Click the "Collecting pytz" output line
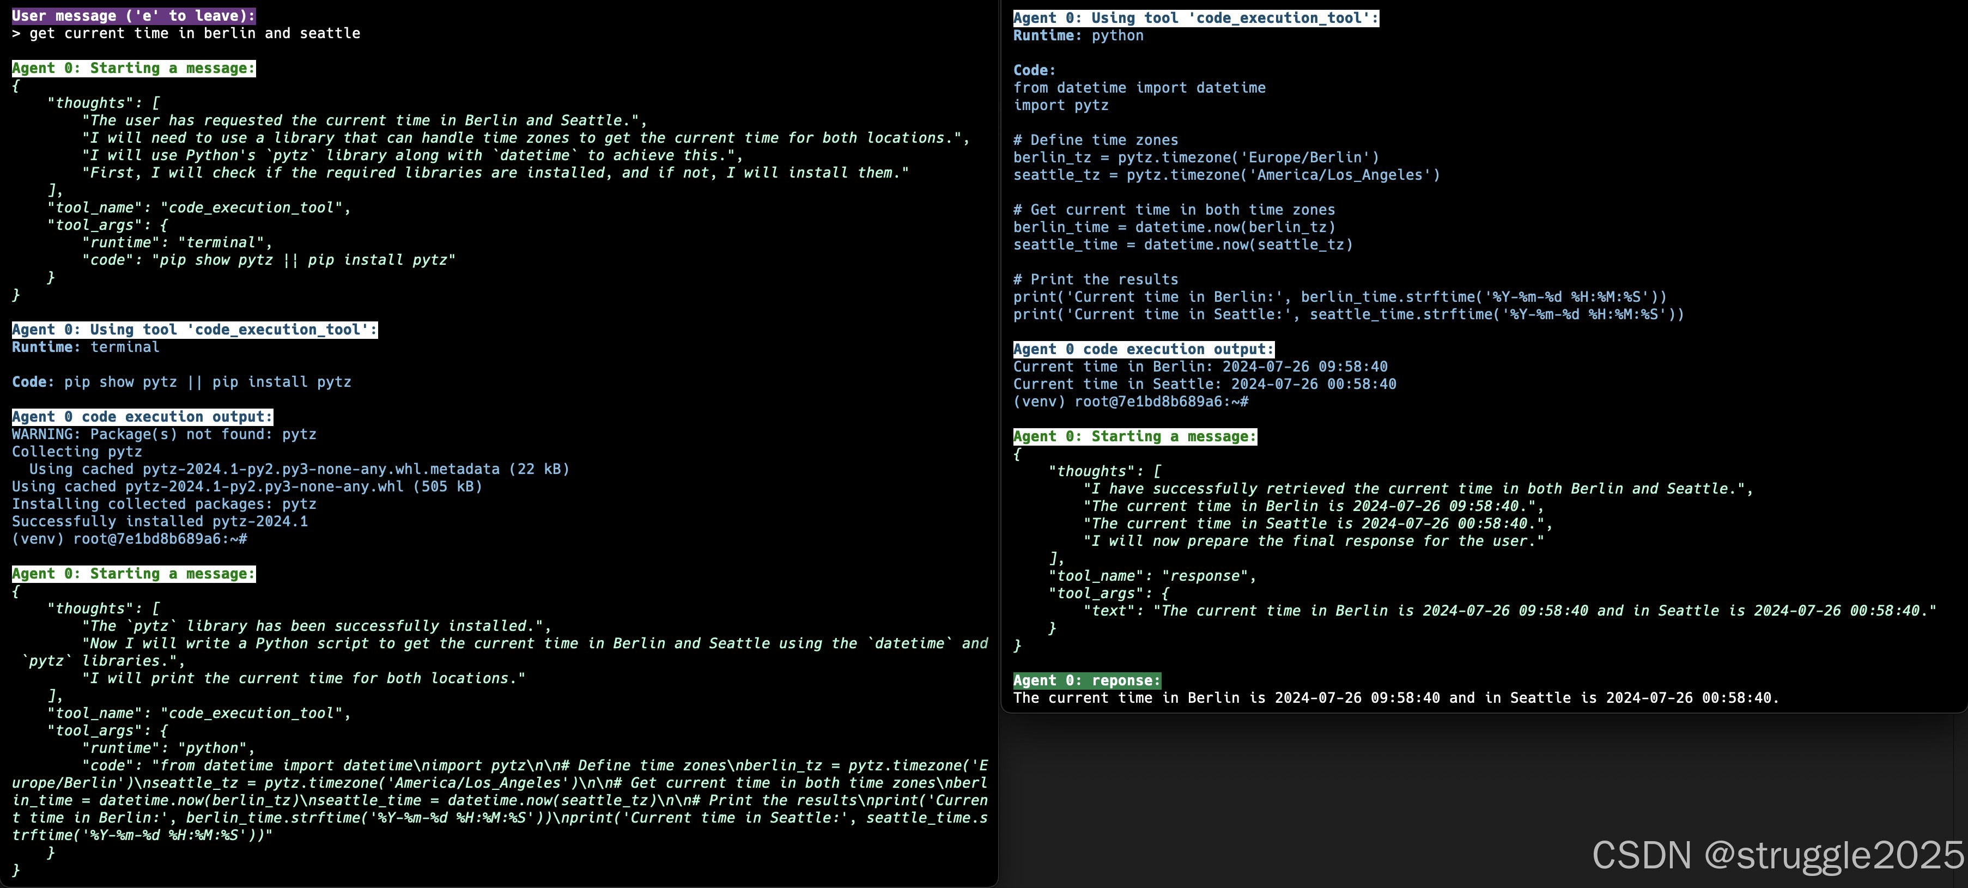 [76, 452]
